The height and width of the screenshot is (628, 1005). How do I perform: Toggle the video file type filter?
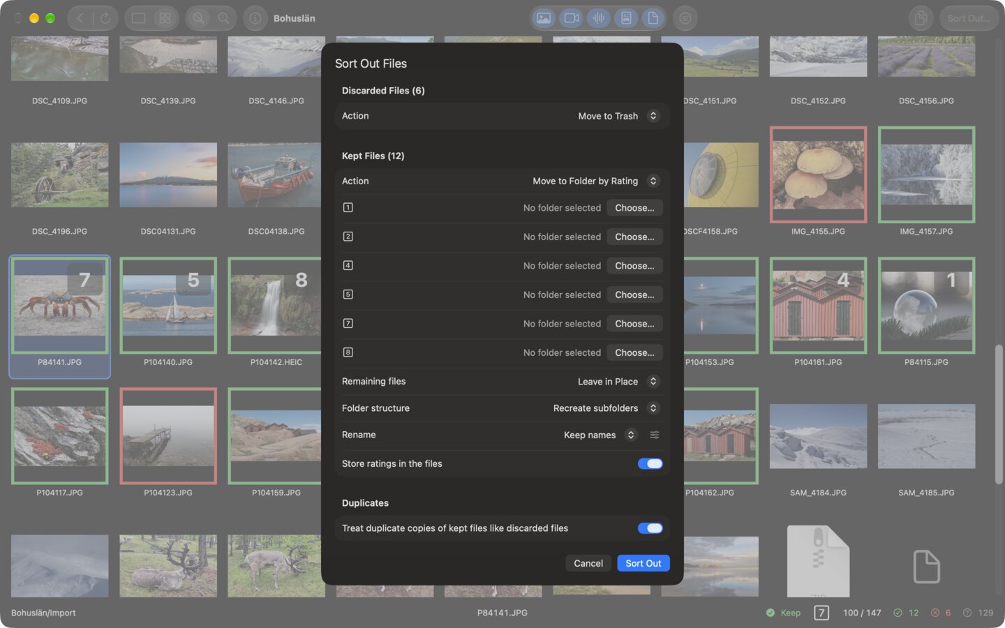point(572,18)
